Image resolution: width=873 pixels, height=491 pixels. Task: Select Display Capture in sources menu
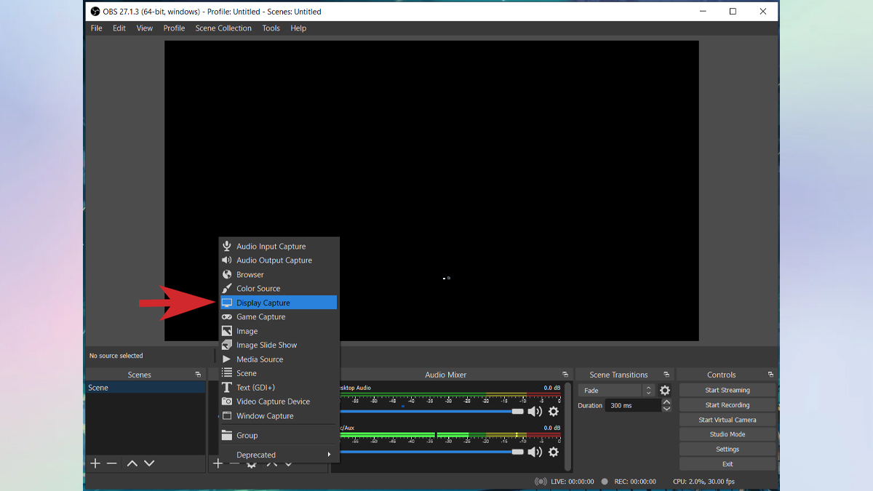(279, 303)
